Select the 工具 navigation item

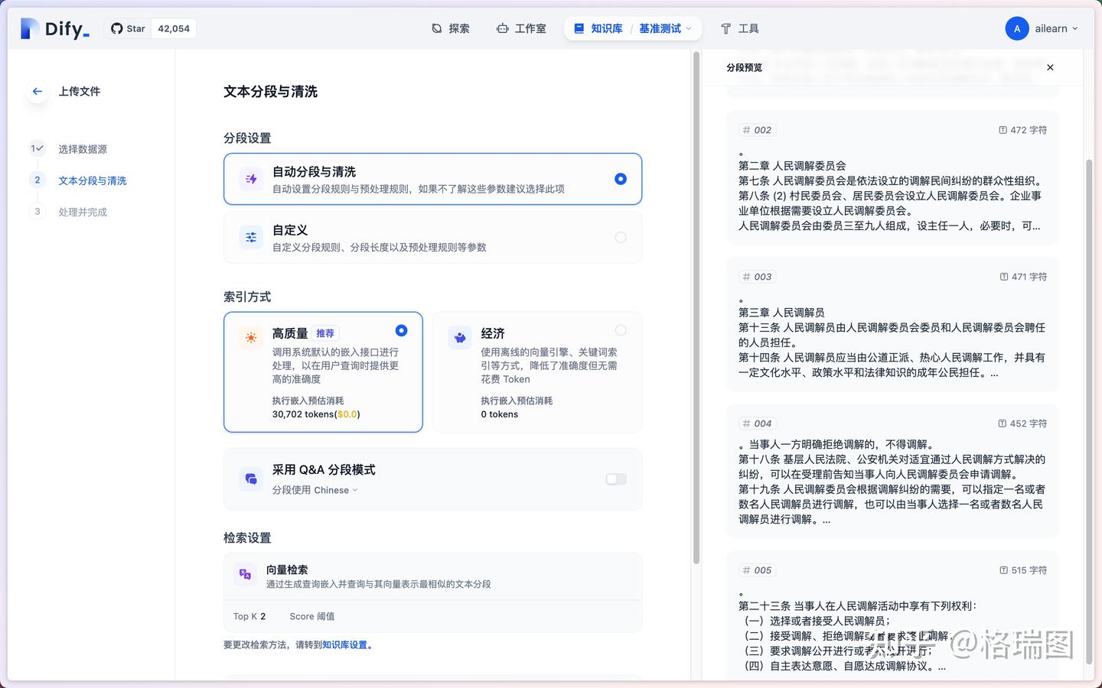coord(739,28)
